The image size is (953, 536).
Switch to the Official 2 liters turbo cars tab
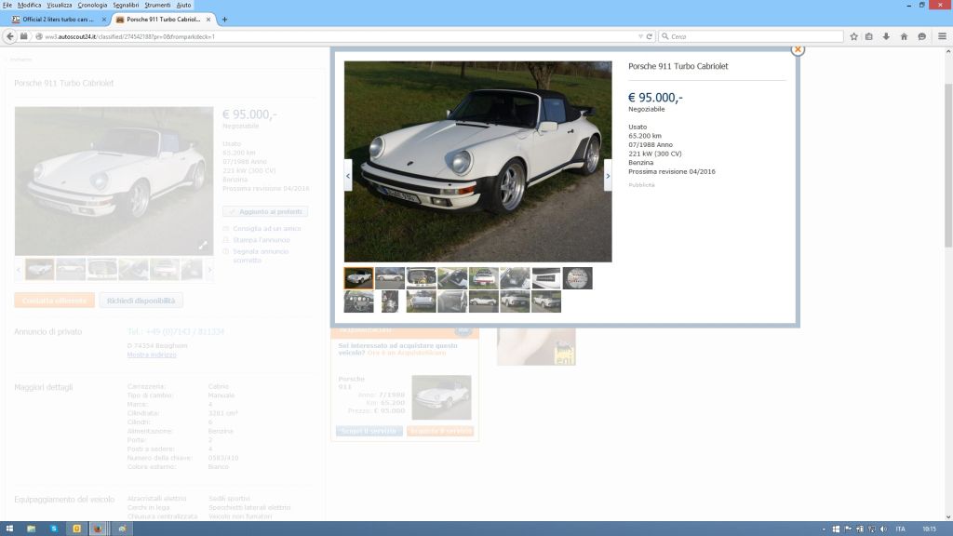coord(58,20)
